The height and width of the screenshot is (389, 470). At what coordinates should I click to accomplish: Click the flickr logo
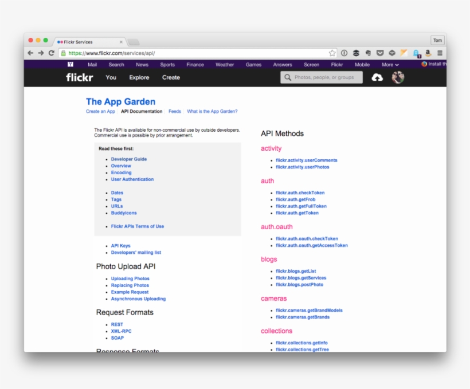pyautogui.click(x=79, y=77)
